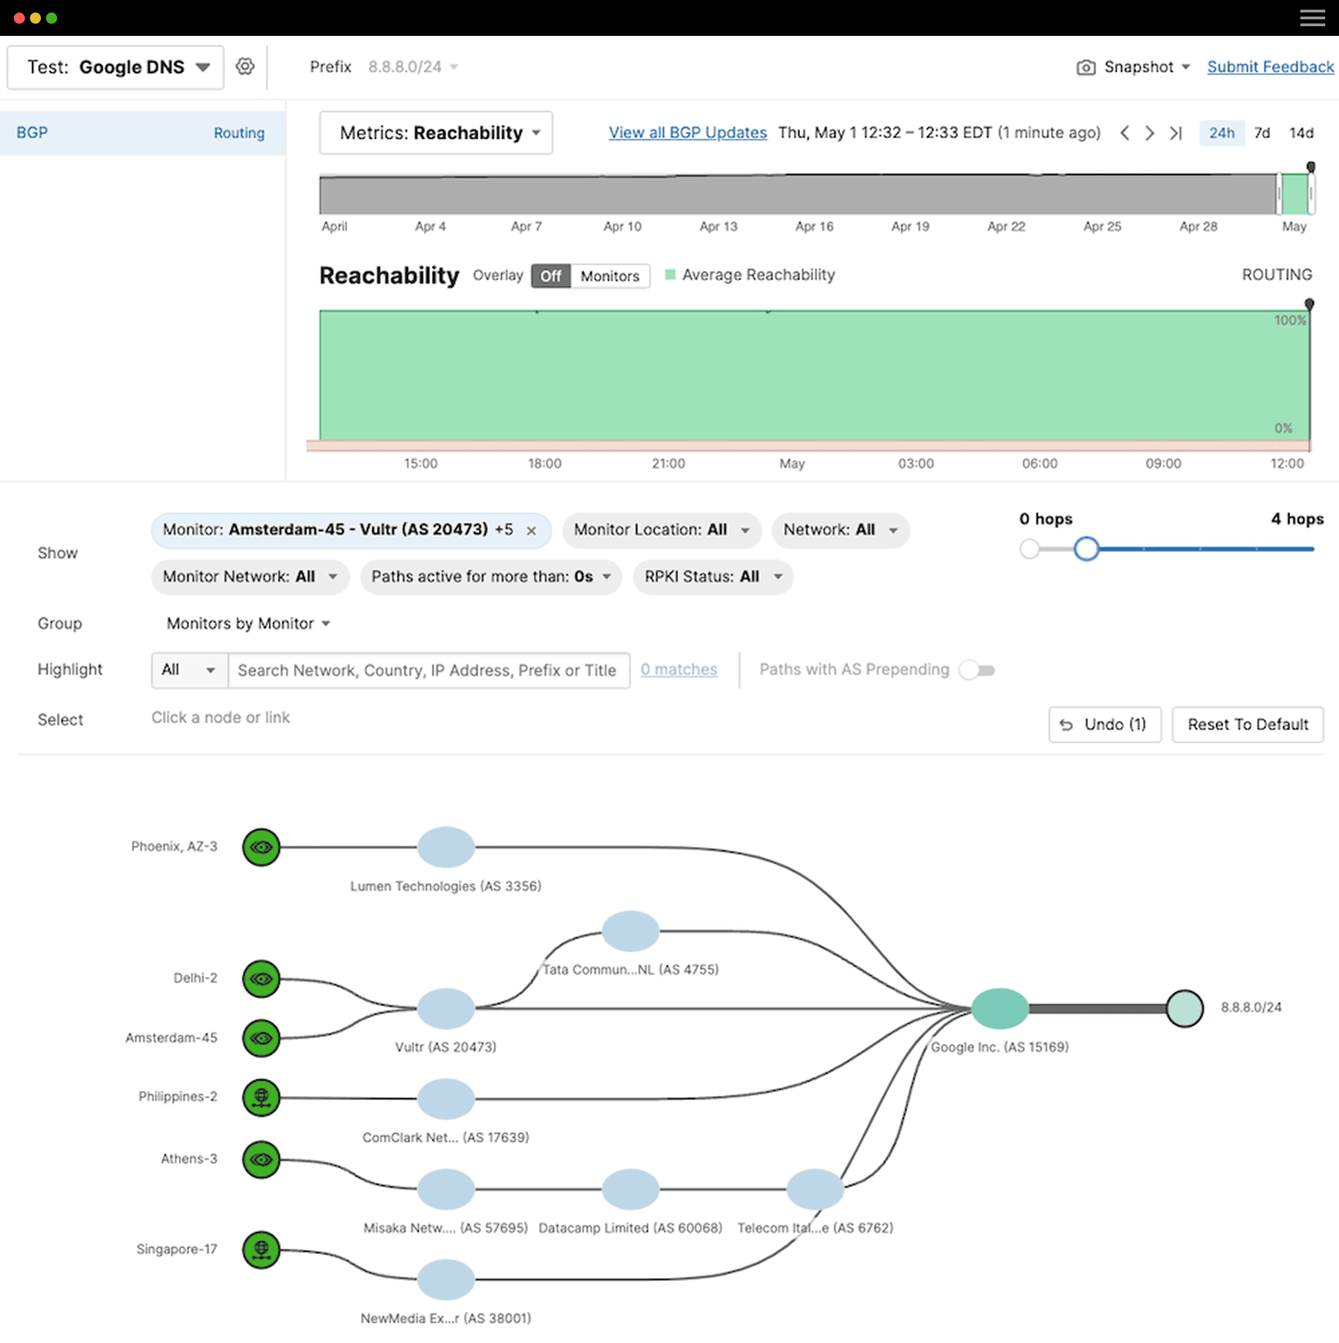Screen dimensions: 1339x1343
Task: Click View all BGP Updates link
Action: pyautogui.click(x=687, y=133)
